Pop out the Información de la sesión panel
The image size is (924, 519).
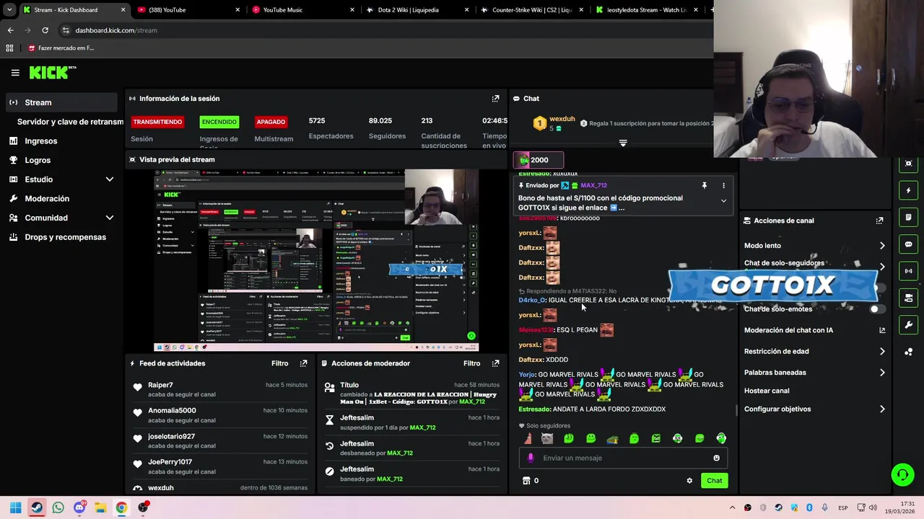click(x=495, y=99)
